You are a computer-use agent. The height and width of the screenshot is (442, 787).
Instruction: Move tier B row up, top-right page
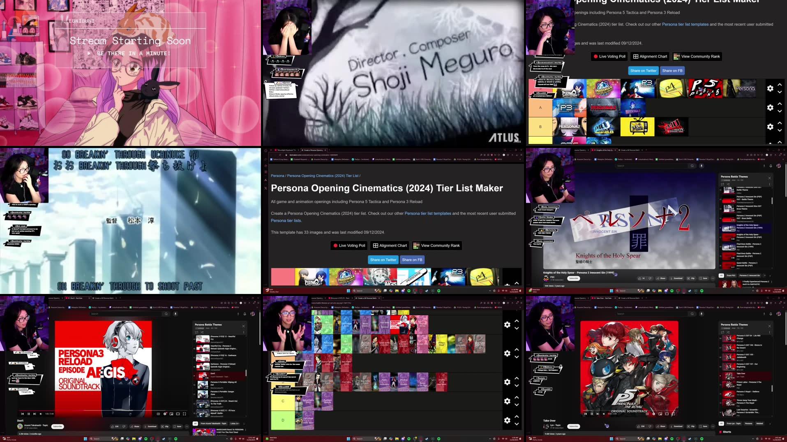tap(780, 123)
